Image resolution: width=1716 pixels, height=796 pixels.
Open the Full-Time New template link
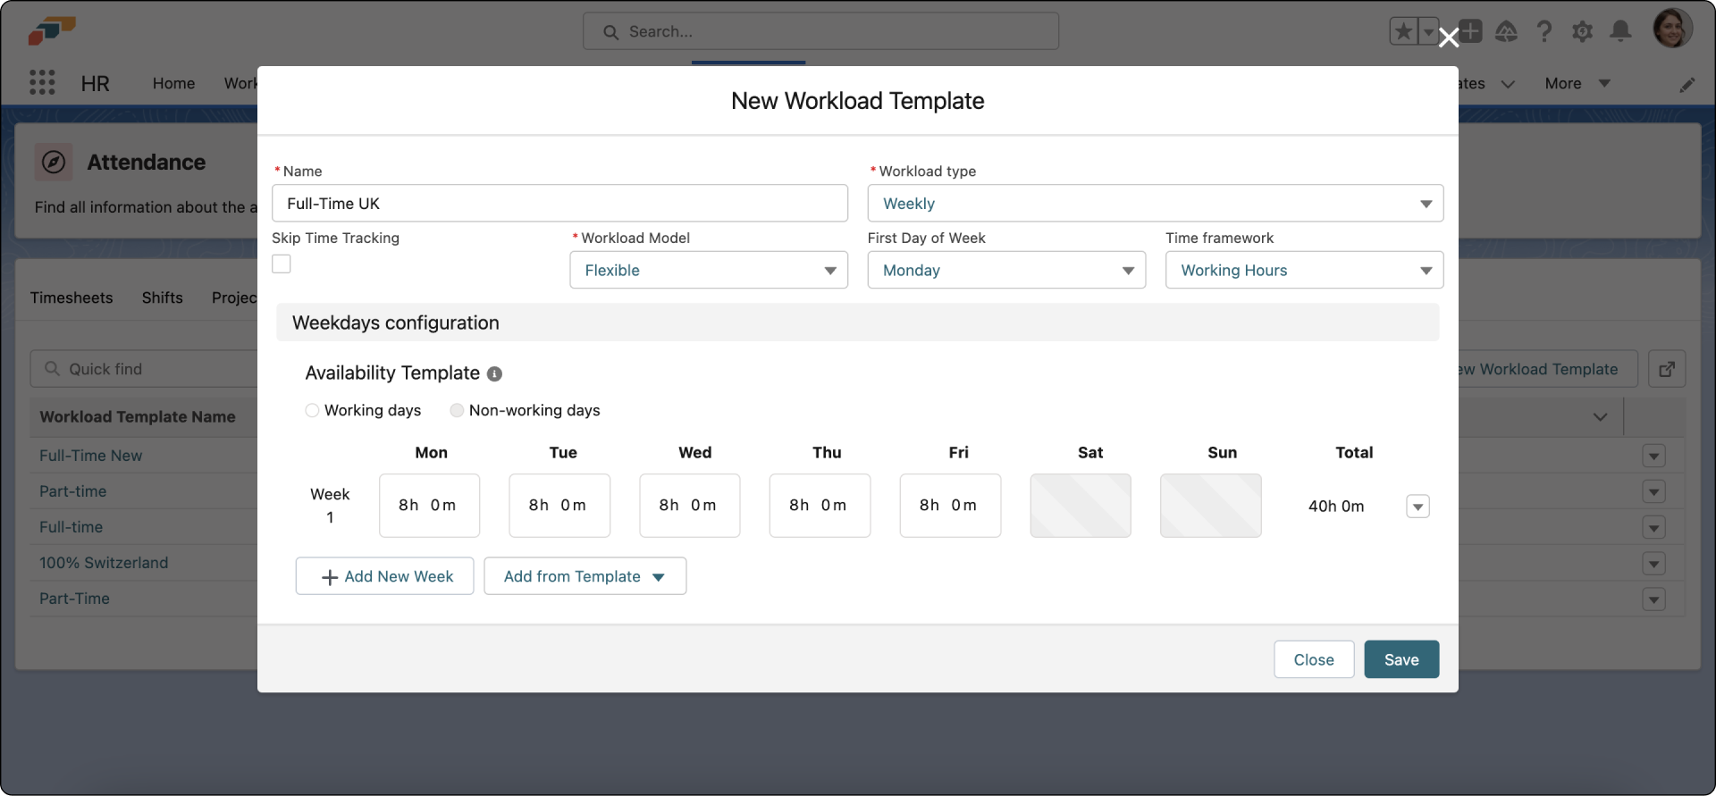[x=90, y=456]
